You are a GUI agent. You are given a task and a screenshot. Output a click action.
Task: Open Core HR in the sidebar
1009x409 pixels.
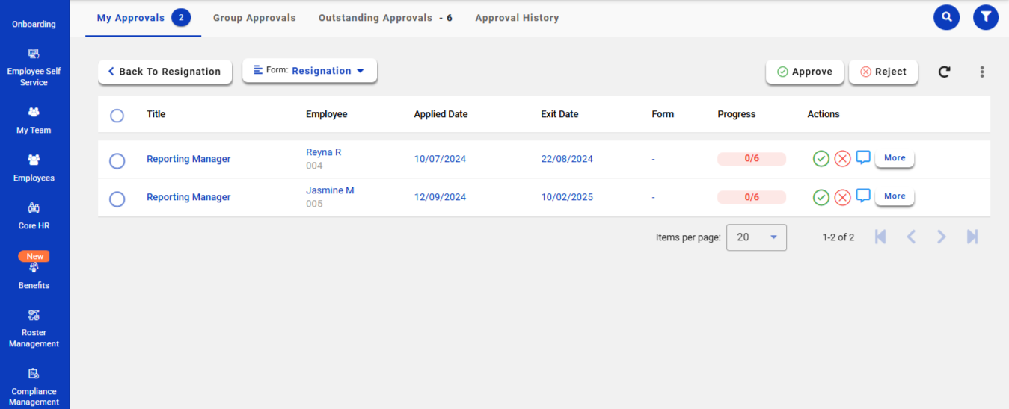point(34,216)
